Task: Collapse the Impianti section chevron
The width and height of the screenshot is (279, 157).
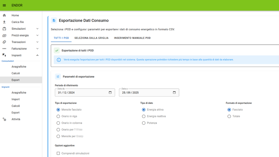Action: click(37, 55)
